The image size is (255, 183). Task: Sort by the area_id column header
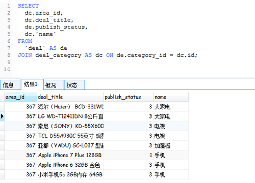[21, 97]
